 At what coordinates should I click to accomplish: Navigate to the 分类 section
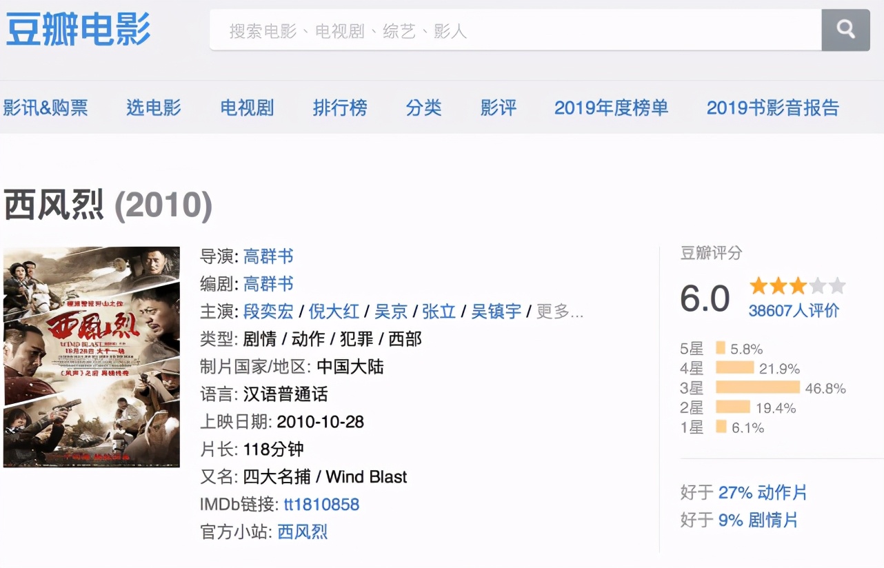click(423, 108)
